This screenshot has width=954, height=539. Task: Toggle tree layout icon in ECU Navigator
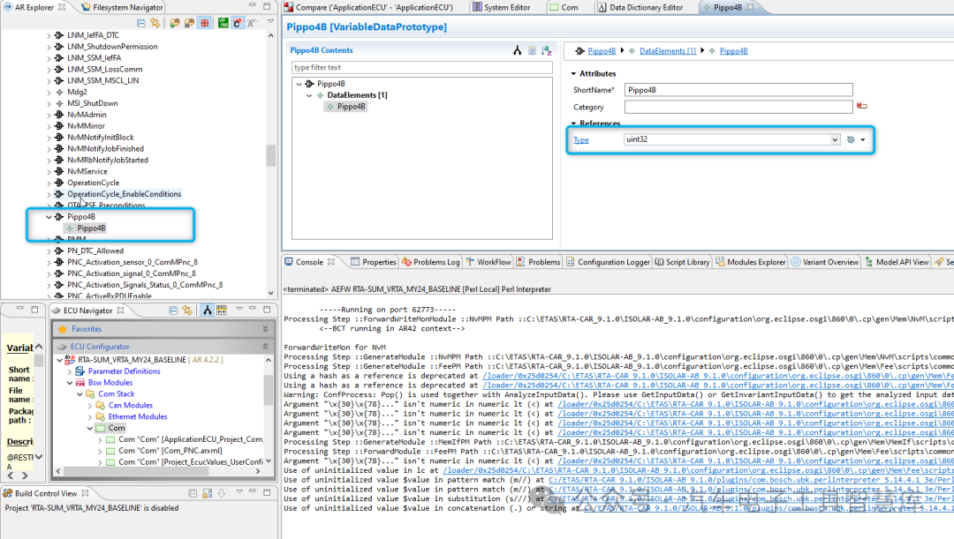click(208, 311)
